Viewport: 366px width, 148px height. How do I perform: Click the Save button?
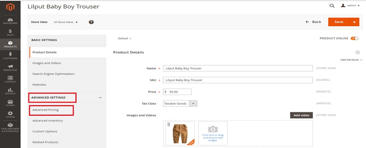click(339, 22)
